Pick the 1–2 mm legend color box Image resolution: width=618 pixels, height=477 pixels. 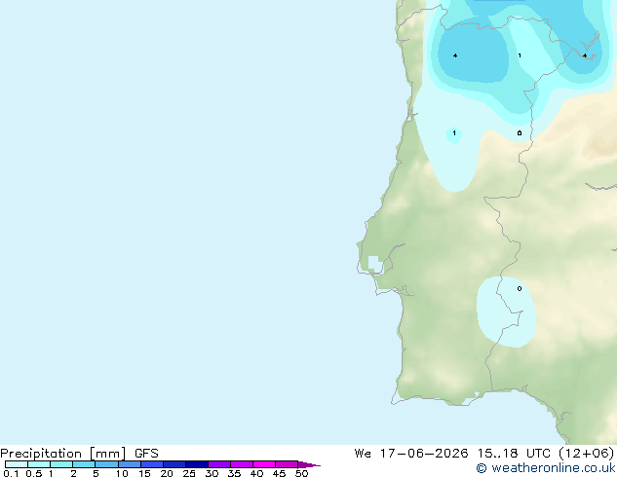tap(61, 464)
